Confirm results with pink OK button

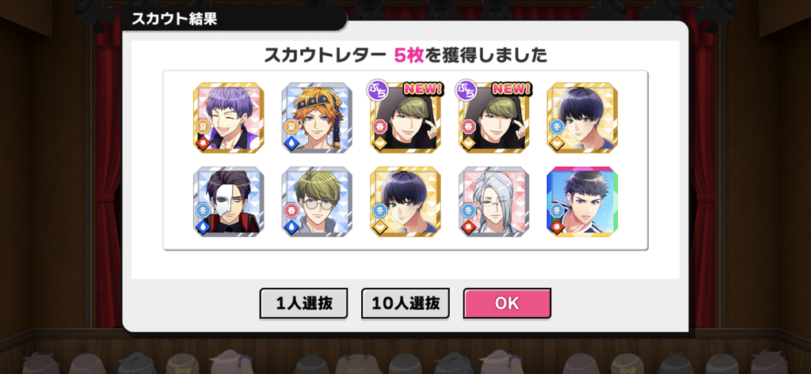(507, 303)
